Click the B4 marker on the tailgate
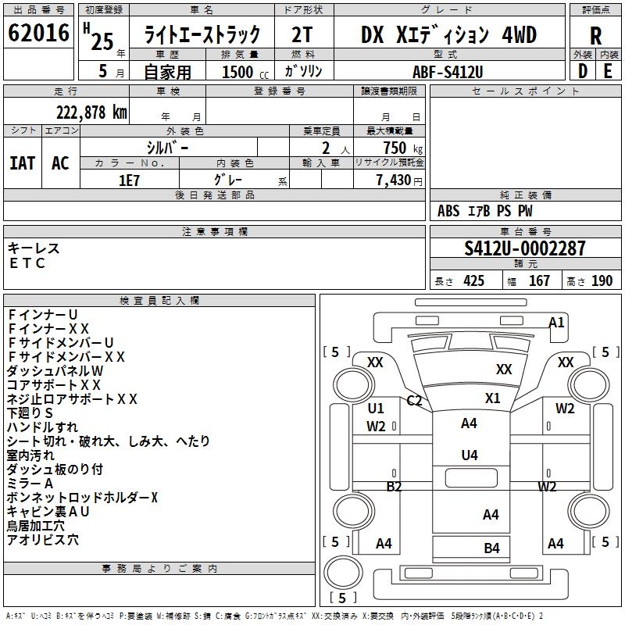 [x=491, y=548]
